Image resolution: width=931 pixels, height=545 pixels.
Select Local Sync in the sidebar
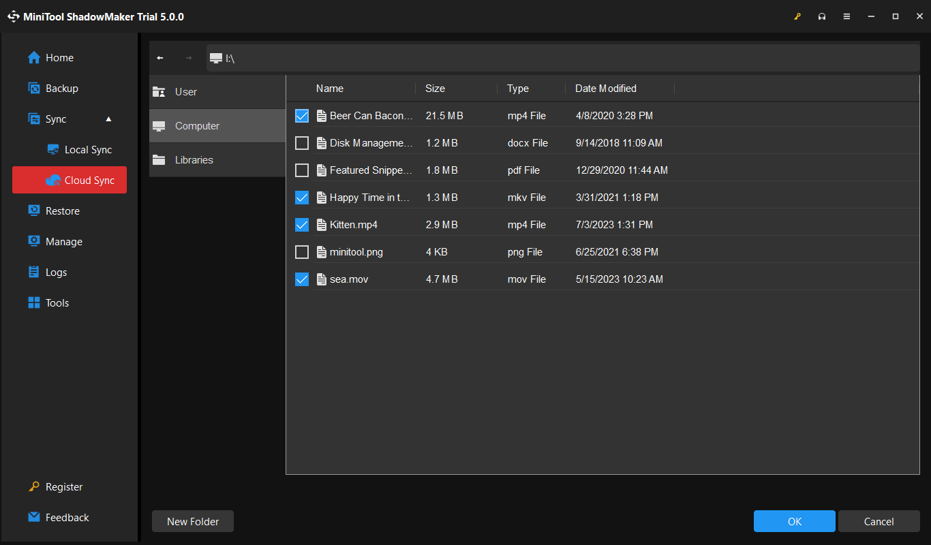(x=70, y=150)
